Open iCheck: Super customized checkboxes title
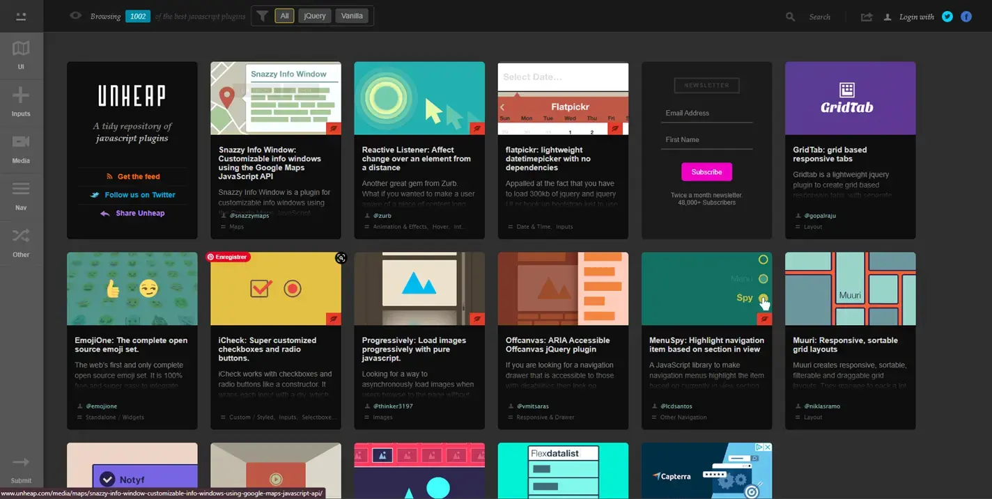Viewport: 992px width, 499px height. tap(268, 349)
